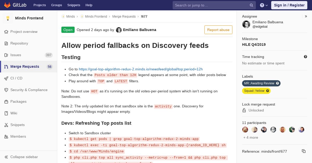The width and height of the screenshot is (312, 163).
Task: Click the Minds Frontend lightbulb avatar
Action: click(x=8, y=18)
